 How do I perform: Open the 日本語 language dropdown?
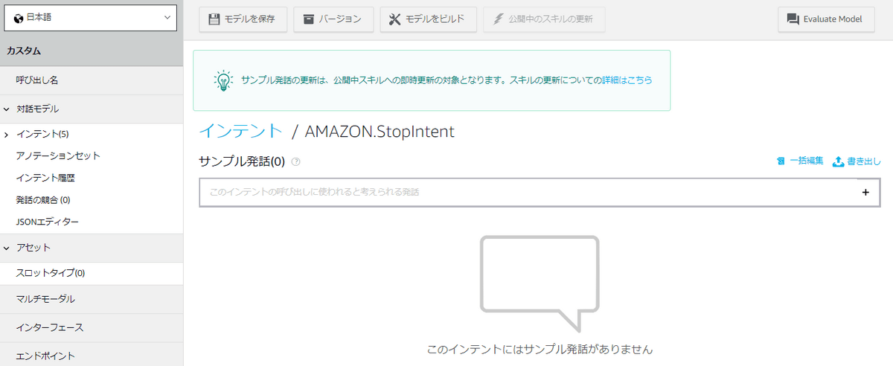click(x=91, y=18)
